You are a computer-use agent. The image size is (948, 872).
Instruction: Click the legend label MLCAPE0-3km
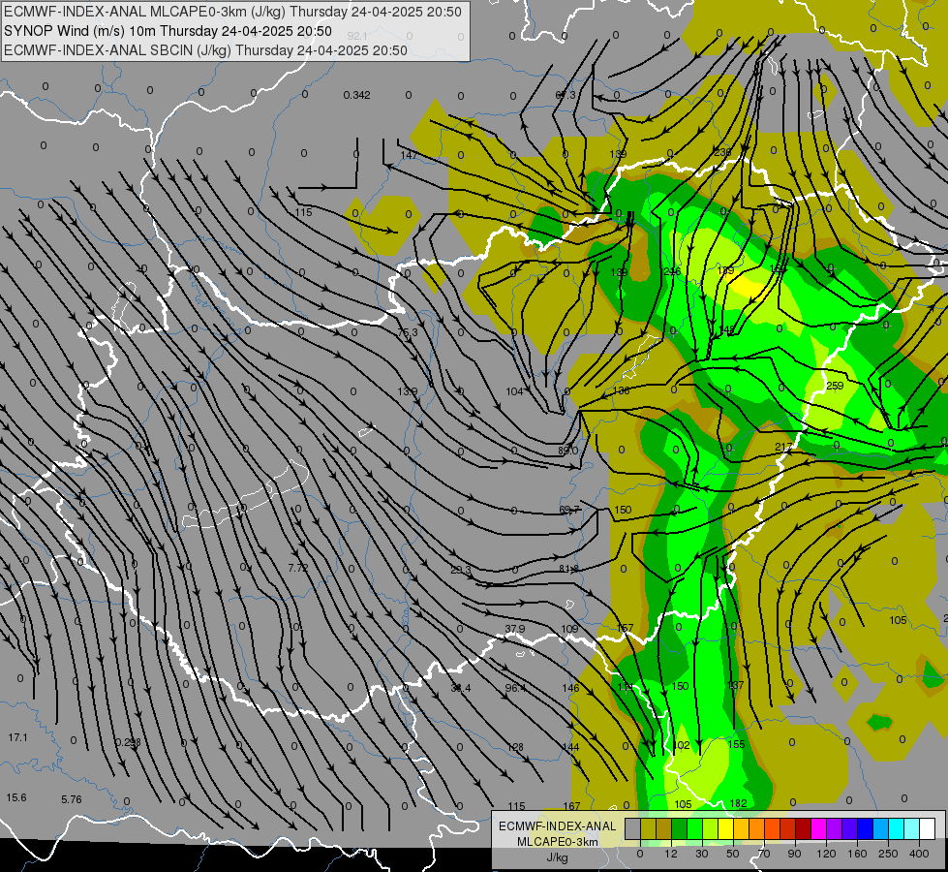point(558,842)
